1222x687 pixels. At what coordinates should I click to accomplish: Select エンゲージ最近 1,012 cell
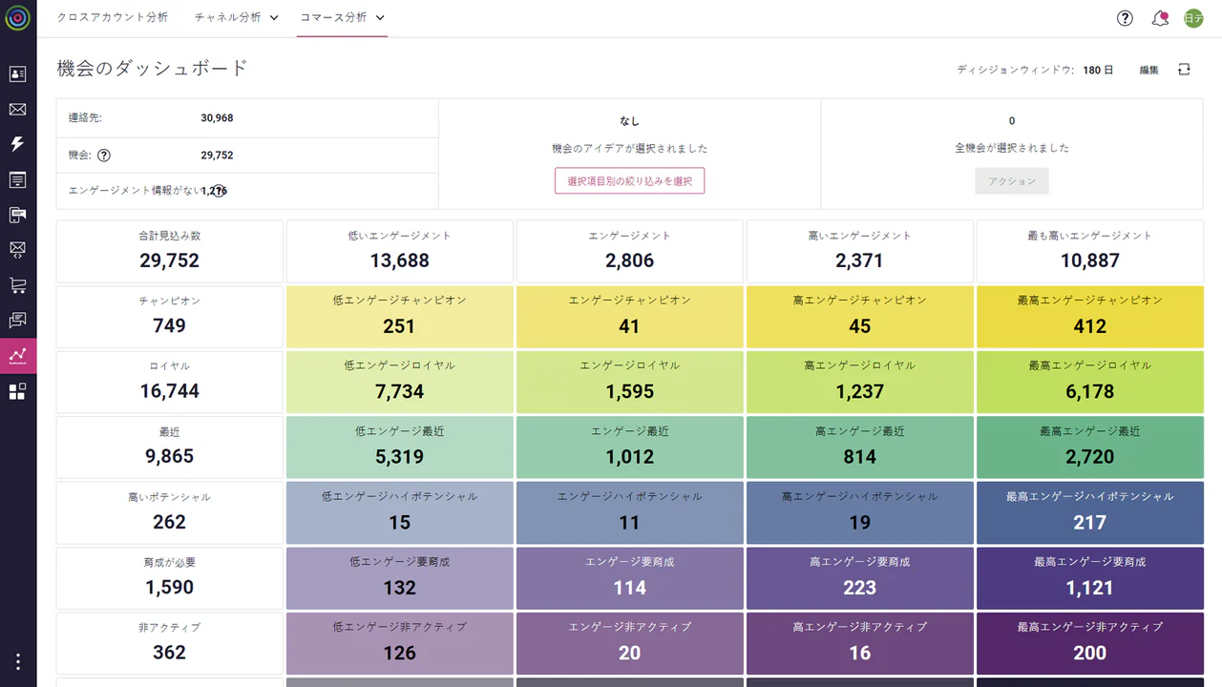tap(630, 448)
